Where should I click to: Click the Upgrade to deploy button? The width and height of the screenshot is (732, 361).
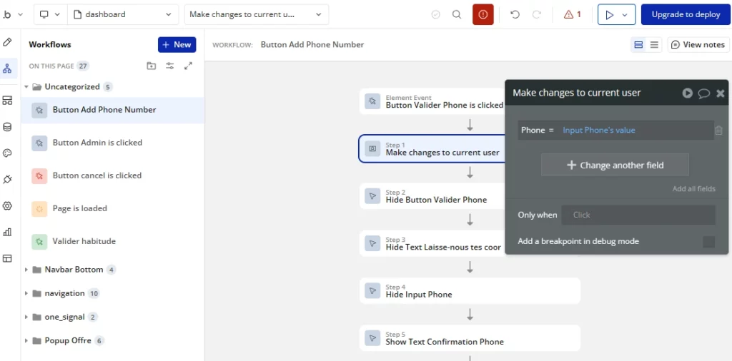686,14
